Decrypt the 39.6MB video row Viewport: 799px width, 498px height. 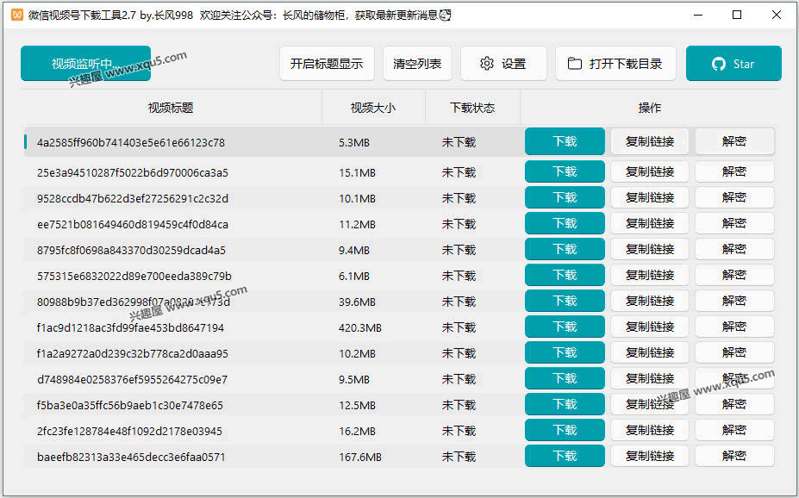click(734, 302)
